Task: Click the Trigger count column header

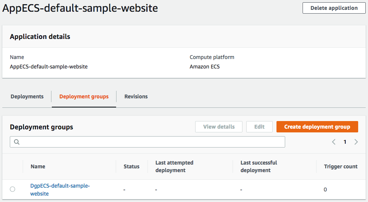Action: coord(340,166)
